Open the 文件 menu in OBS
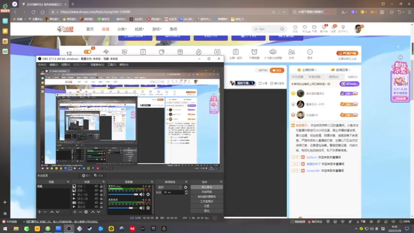 pos(42,65)
